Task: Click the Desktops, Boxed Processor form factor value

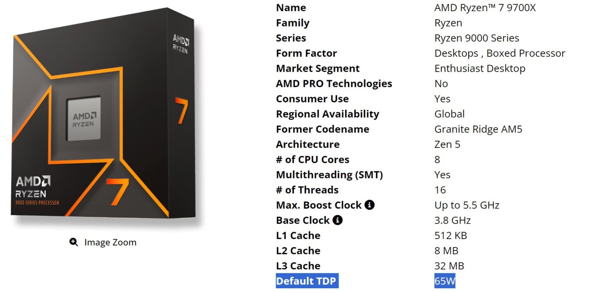Action: 500,53
